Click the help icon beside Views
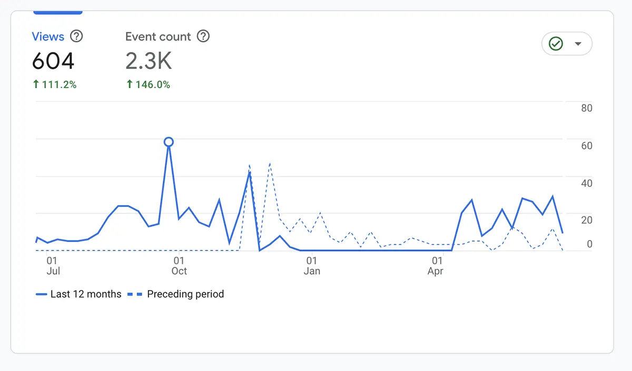 coord(77,36)
